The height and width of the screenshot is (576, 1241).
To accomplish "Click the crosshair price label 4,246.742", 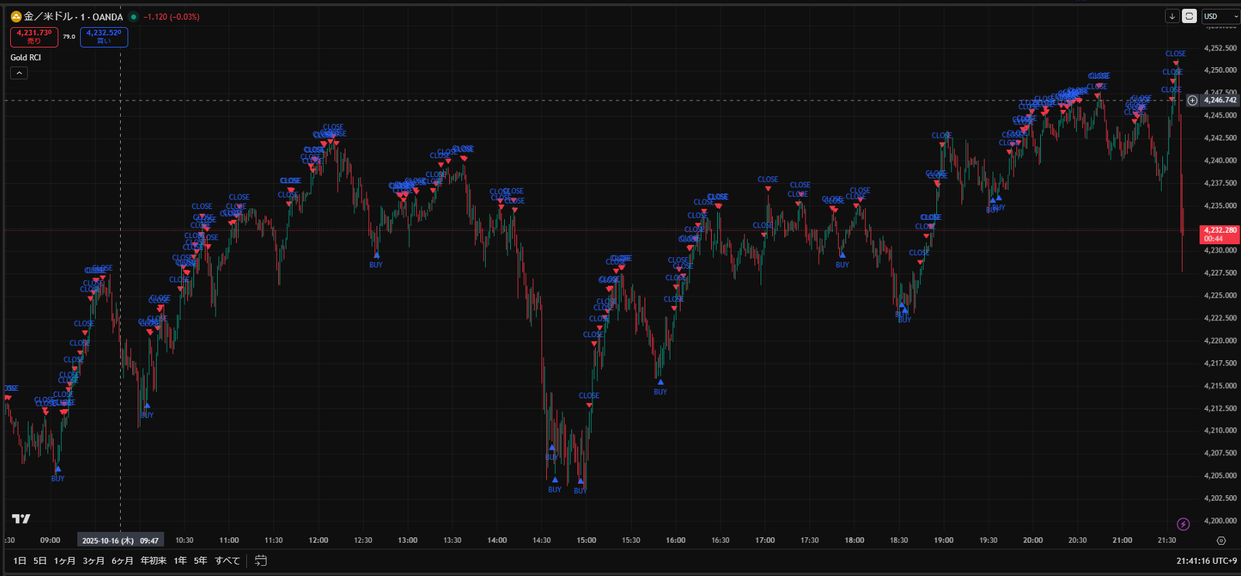I will 1220,100.
